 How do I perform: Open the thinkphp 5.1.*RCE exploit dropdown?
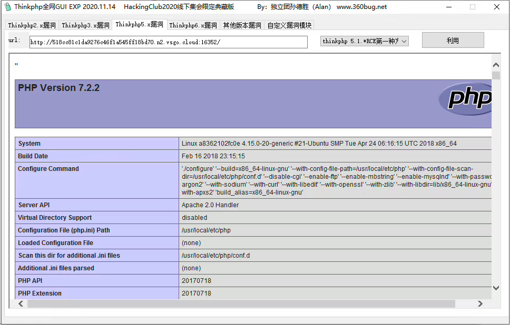tap(364, 41)
